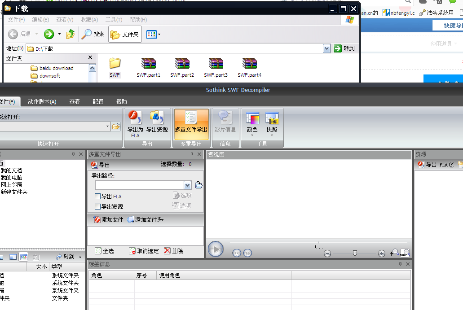Click 导出 FLA button in 资源 panel
The height and width of the screenshot is (310, 463).
(x=436, y=165)
